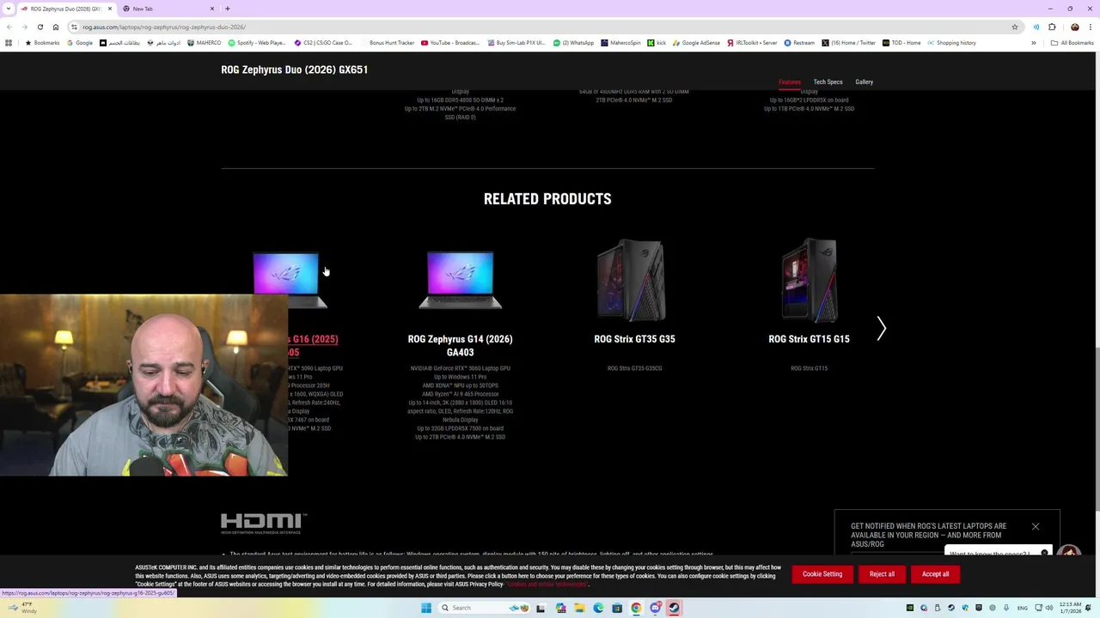Open Microsoft Store from the taskbar
The height and width of the screenshot is (618, 1100).
point(617,608)
